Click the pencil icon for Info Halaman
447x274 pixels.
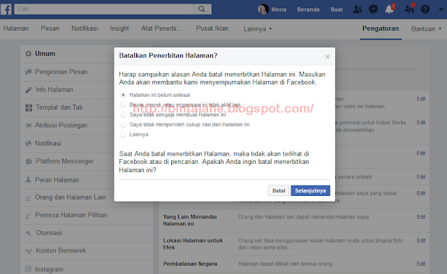pyautogui.click(x=29, y=90)
